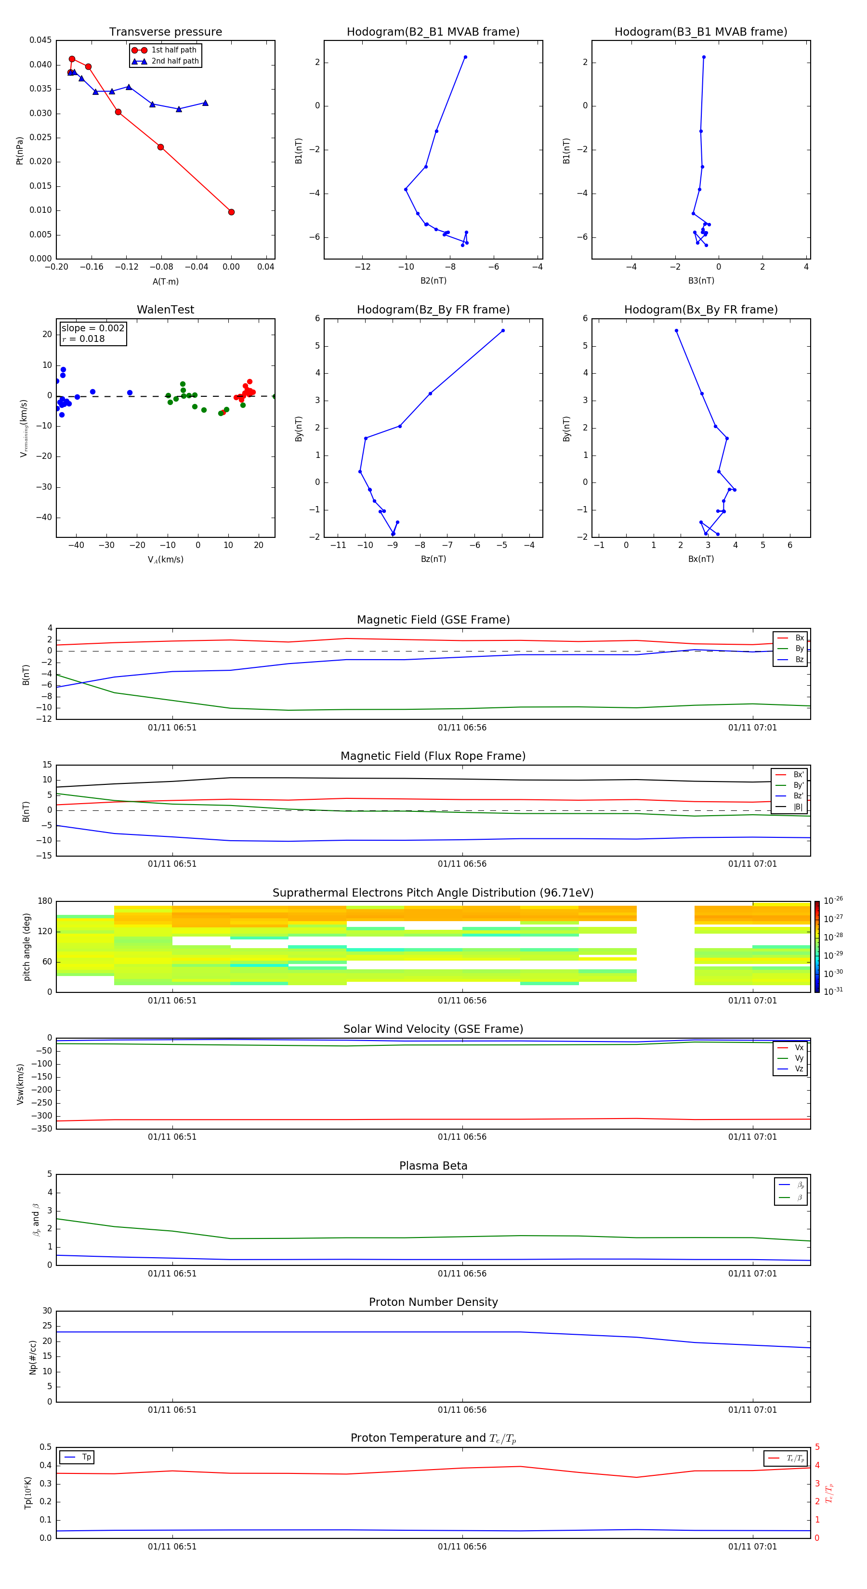Click the Tp legend in Proton Temperature plot
The image size is (867, 1589).
point(77,1457)
